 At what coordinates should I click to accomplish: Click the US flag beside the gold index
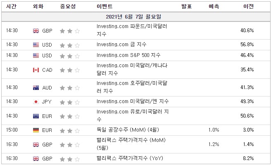coord(36,44)
